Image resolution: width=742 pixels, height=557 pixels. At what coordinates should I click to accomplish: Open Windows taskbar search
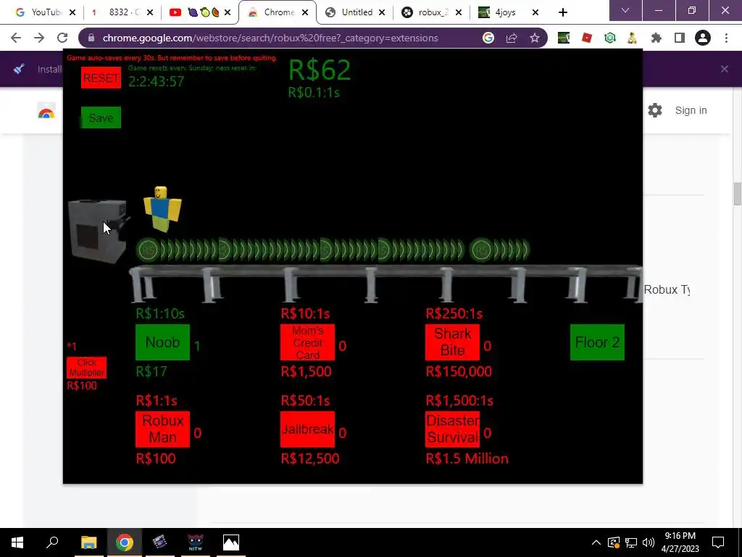(x=52, y=542)
